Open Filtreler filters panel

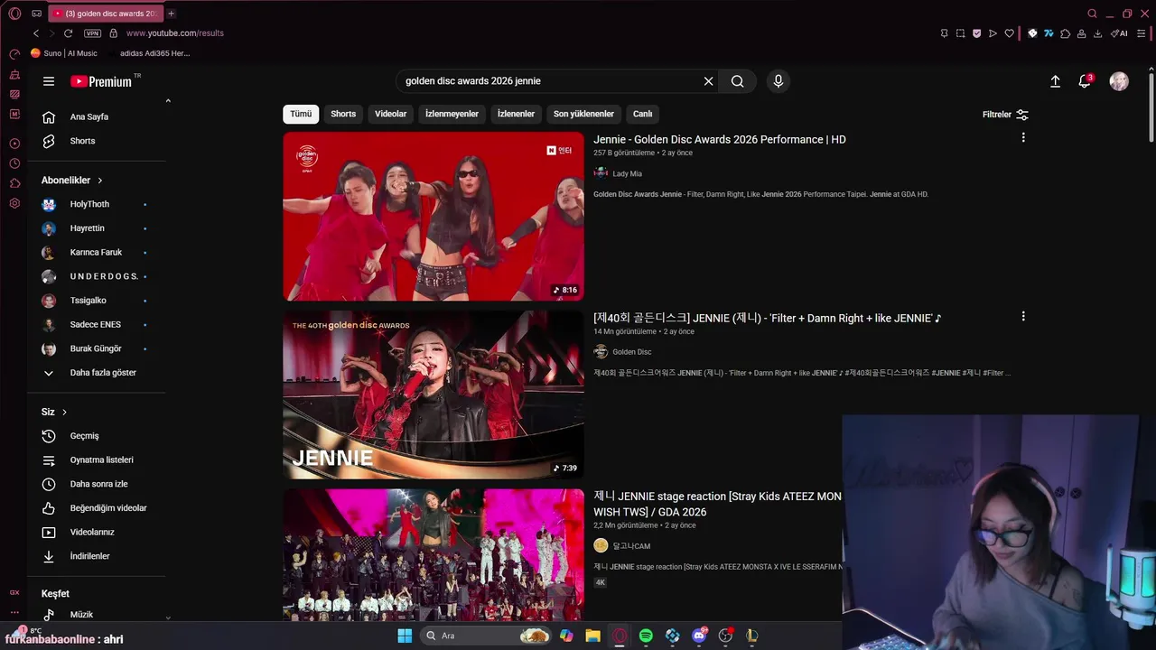coord(1005,115)
